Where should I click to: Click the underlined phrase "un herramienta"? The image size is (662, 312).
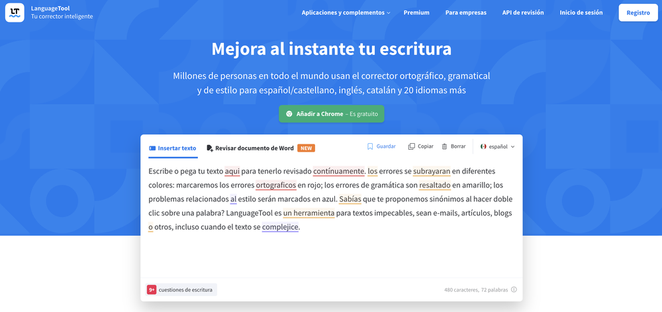coord(308,213)
